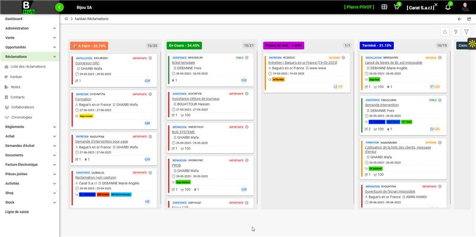The image size is (476, 237).
Task: Expand the Vente menu
Action: coord(30,38)
